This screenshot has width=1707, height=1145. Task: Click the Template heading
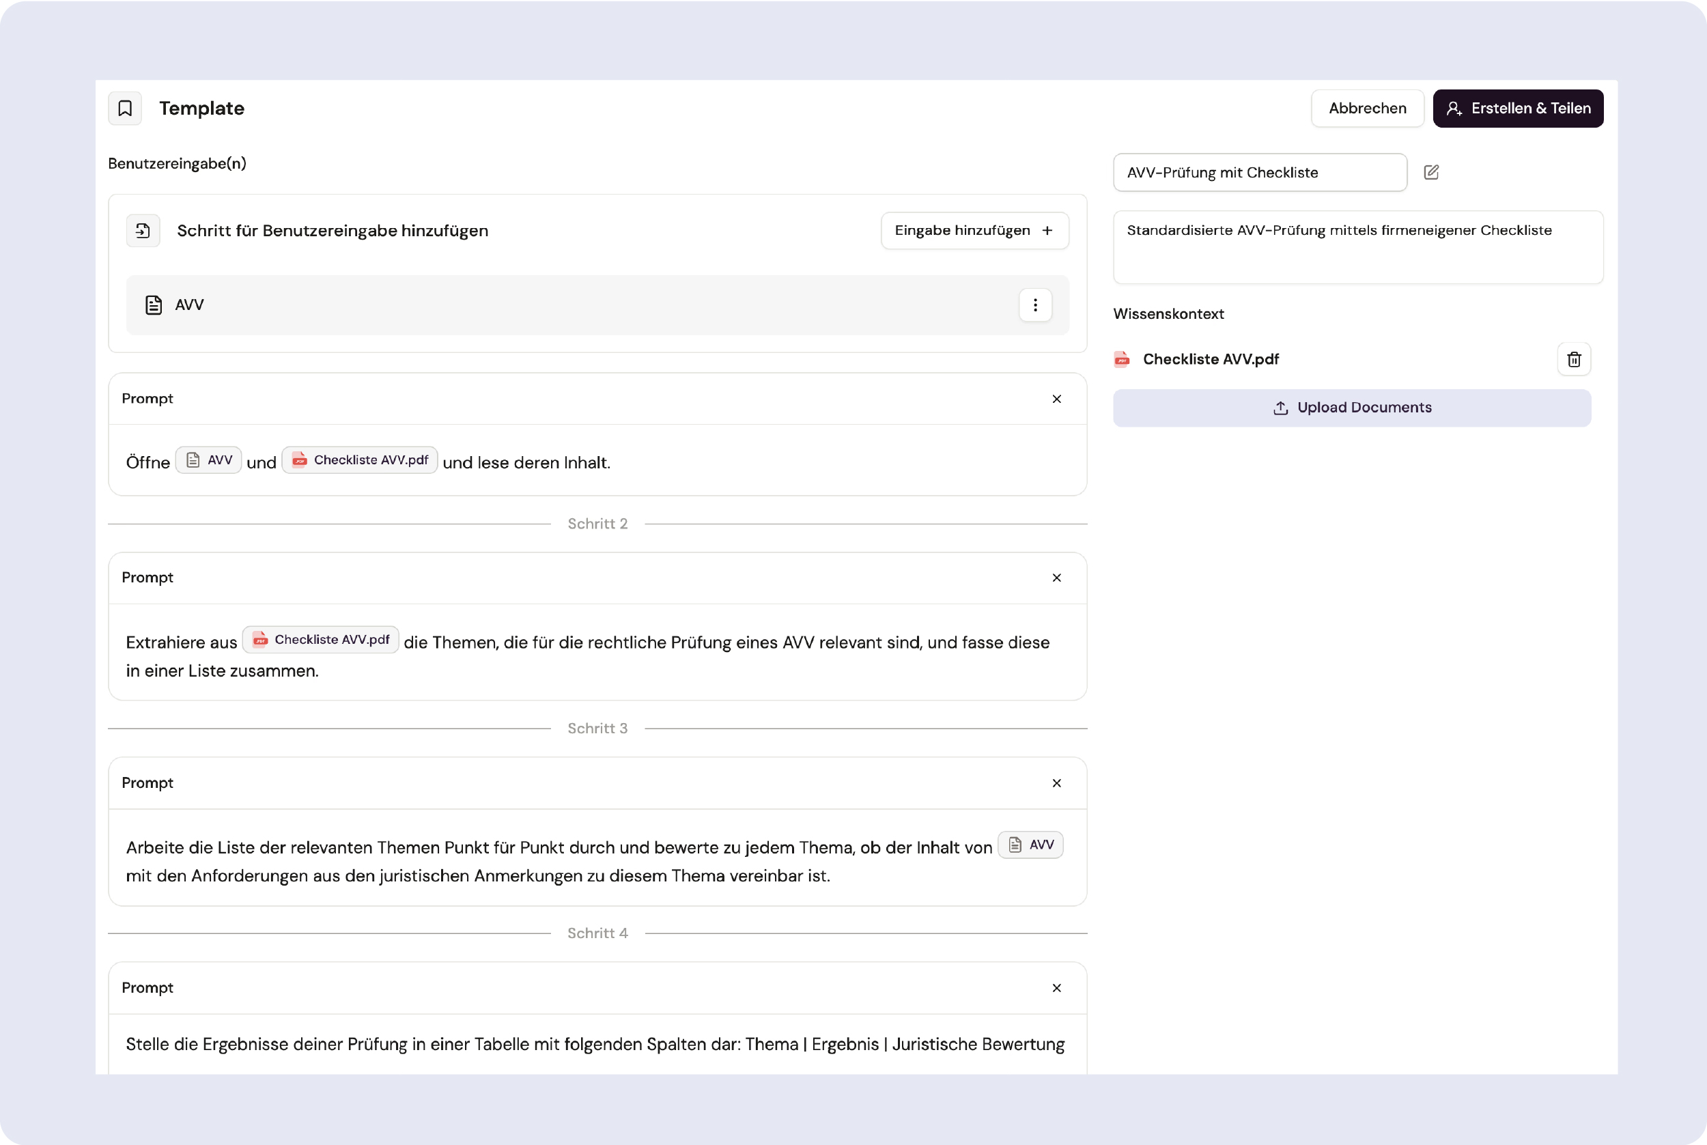coord(201,108)
